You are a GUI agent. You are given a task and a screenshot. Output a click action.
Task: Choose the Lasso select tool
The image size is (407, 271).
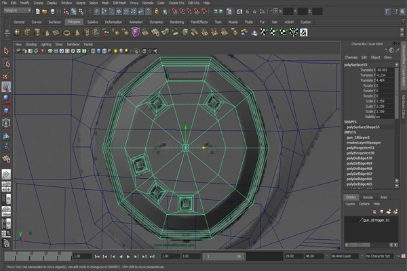click(x=6, y=63)
